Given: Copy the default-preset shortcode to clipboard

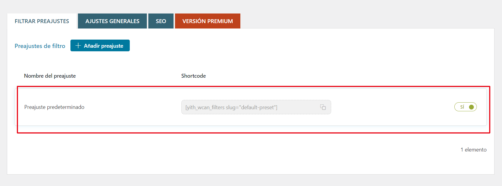Looking at the screenshot, I should (x=323, y=107).
